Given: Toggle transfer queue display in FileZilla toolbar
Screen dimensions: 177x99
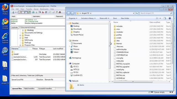Looking at the screenshot, I should (29, 12).
